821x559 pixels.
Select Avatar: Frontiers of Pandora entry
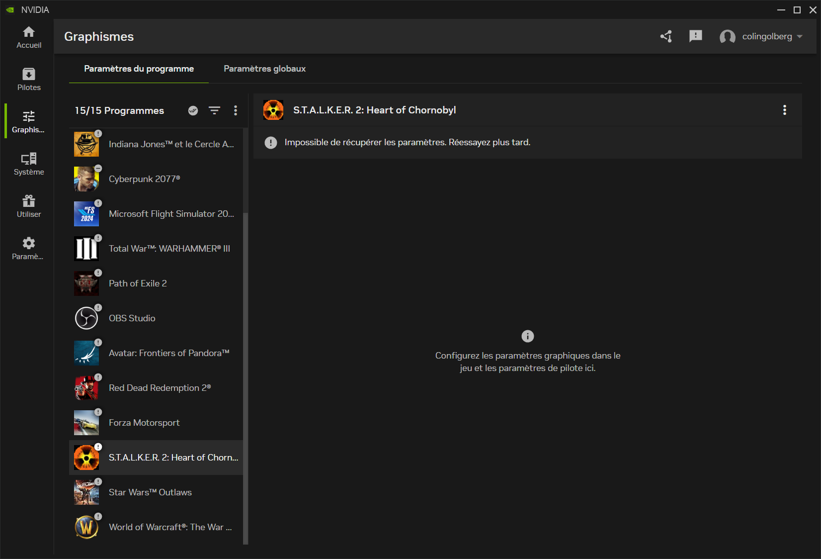156,353
